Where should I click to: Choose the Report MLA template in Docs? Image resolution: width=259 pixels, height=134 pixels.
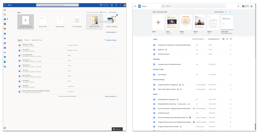tap(213, 22)
